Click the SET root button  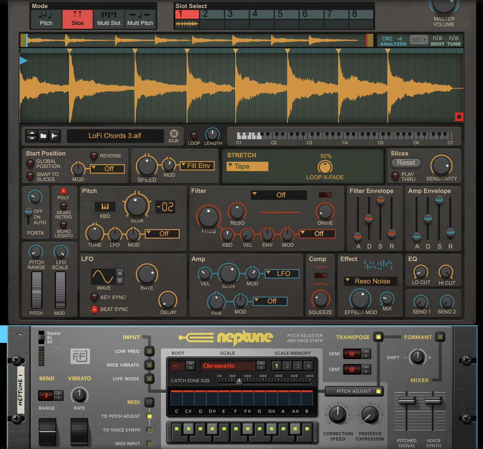click(418, 40)
